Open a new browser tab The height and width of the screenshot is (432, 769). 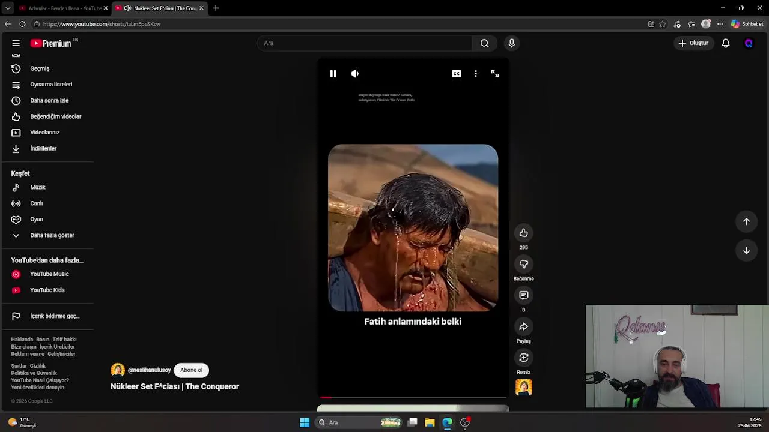coord(216,8)
